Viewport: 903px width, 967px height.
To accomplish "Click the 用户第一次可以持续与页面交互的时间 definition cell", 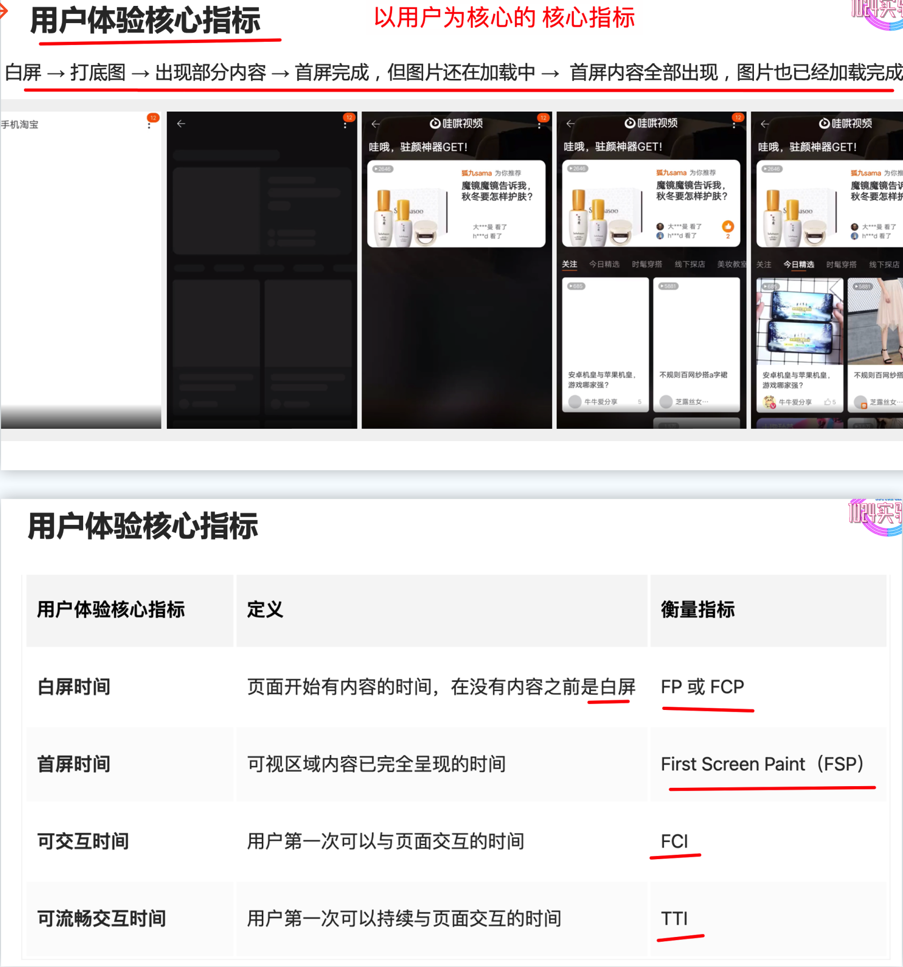I will click(404, 919).
